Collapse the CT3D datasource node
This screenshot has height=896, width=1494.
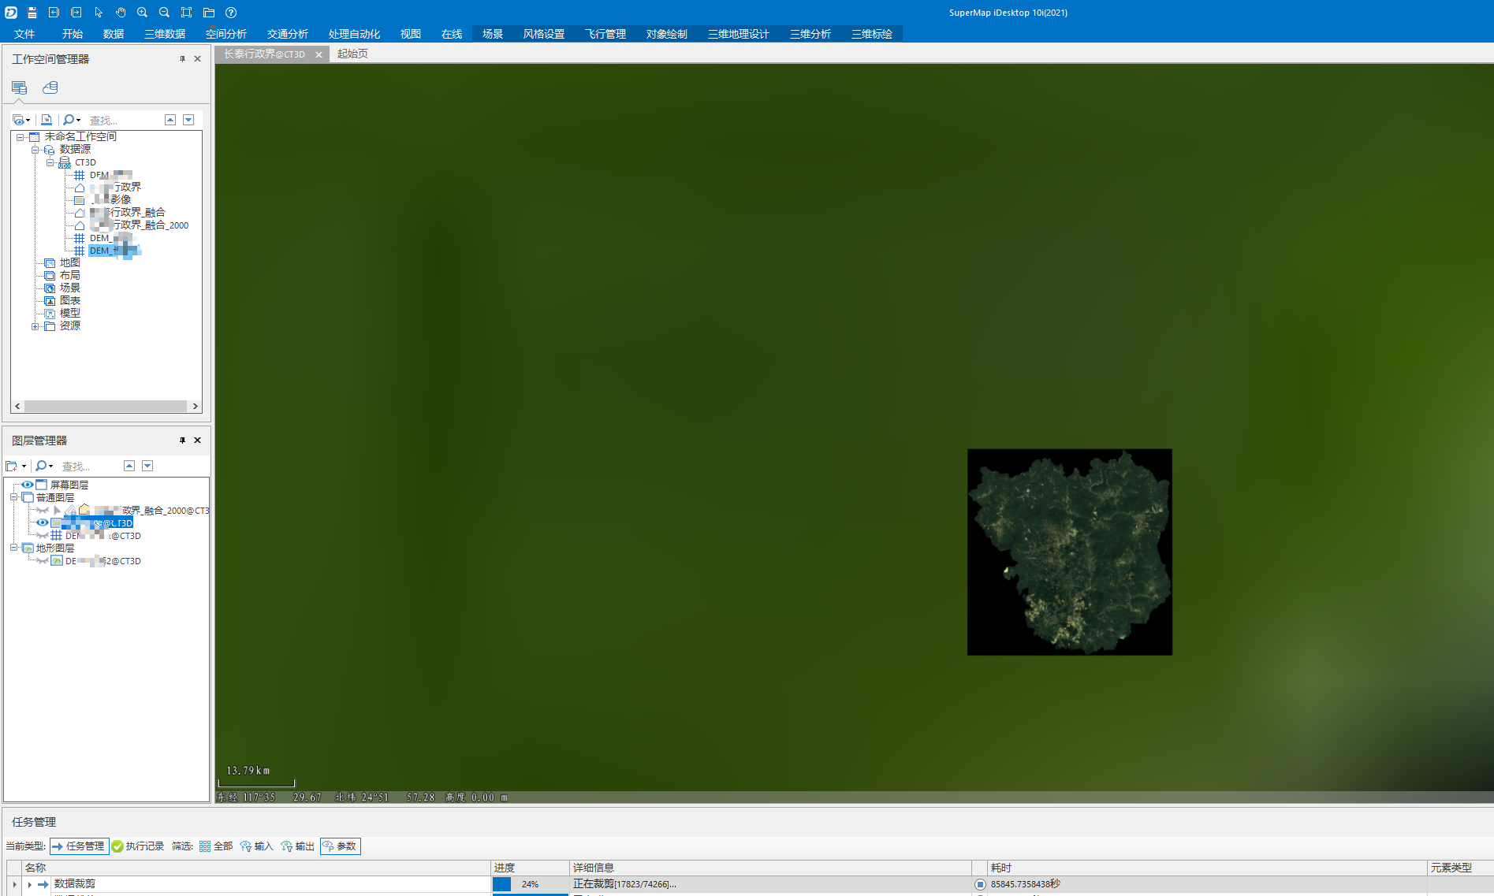[50, 162]
